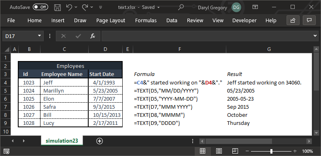Click the macro recording status icon
The width and height of the screenshot is (321, 156).
pyautogui.click(x=6, y=151)
